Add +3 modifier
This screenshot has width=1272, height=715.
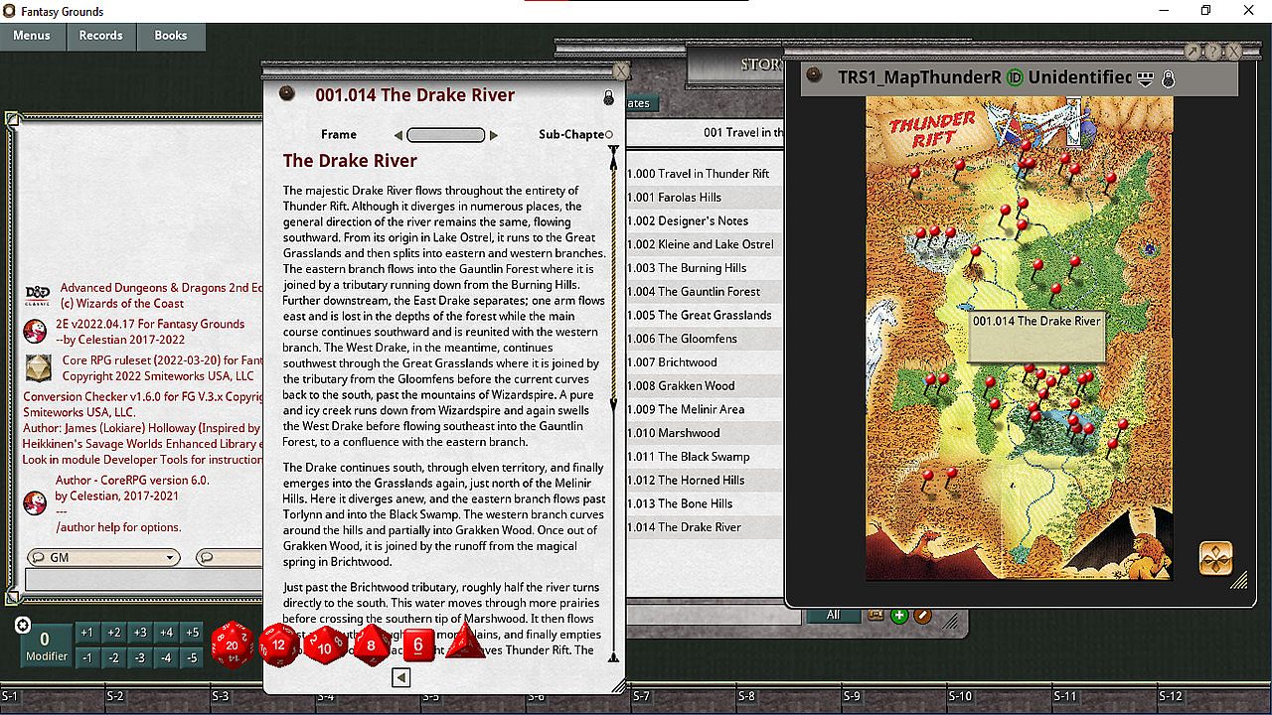(x=140, y=633)
